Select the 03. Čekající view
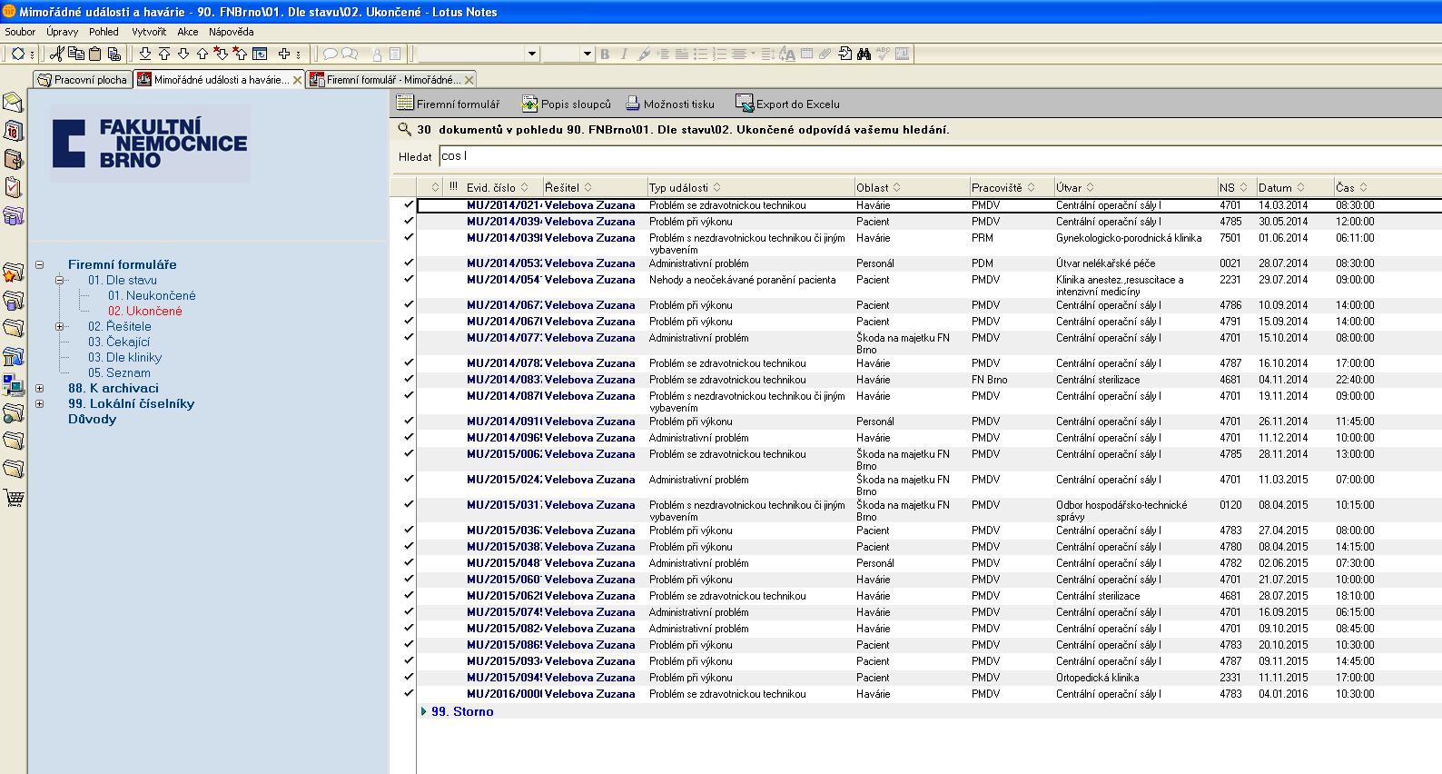 (x=119, y=342)
